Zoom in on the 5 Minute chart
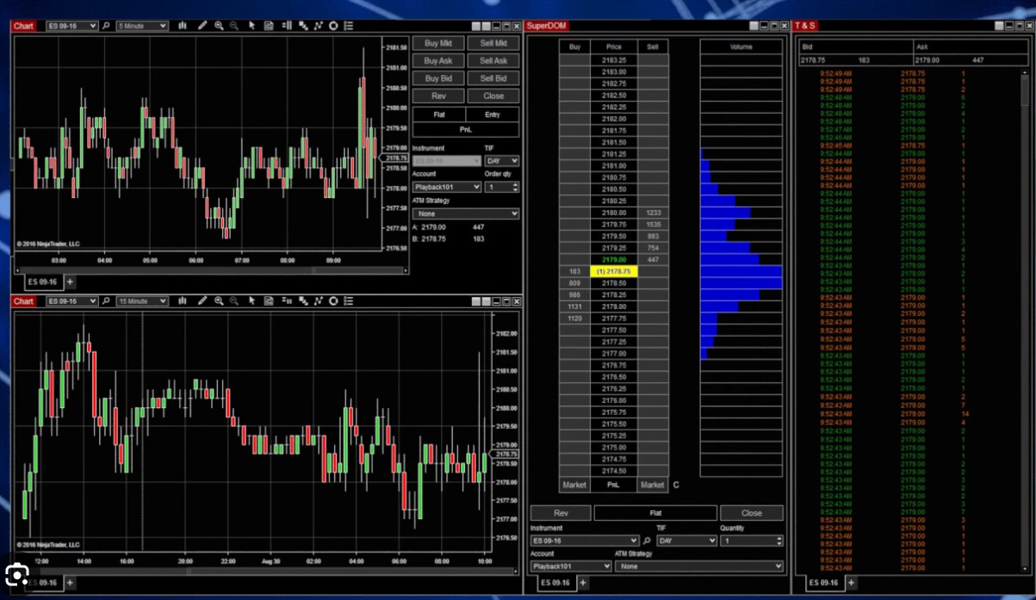Image resolution: width=1036 pixels, height=600 pixels. [x=219, y=26]
